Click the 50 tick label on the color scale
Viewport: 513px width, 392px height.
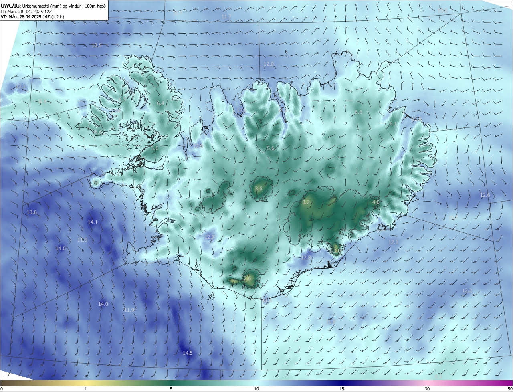(x=510, y=389)
